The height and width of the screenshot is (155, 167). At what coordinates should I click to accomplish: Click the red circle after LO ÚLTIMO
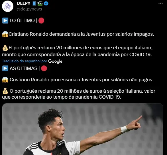point(41,20)
